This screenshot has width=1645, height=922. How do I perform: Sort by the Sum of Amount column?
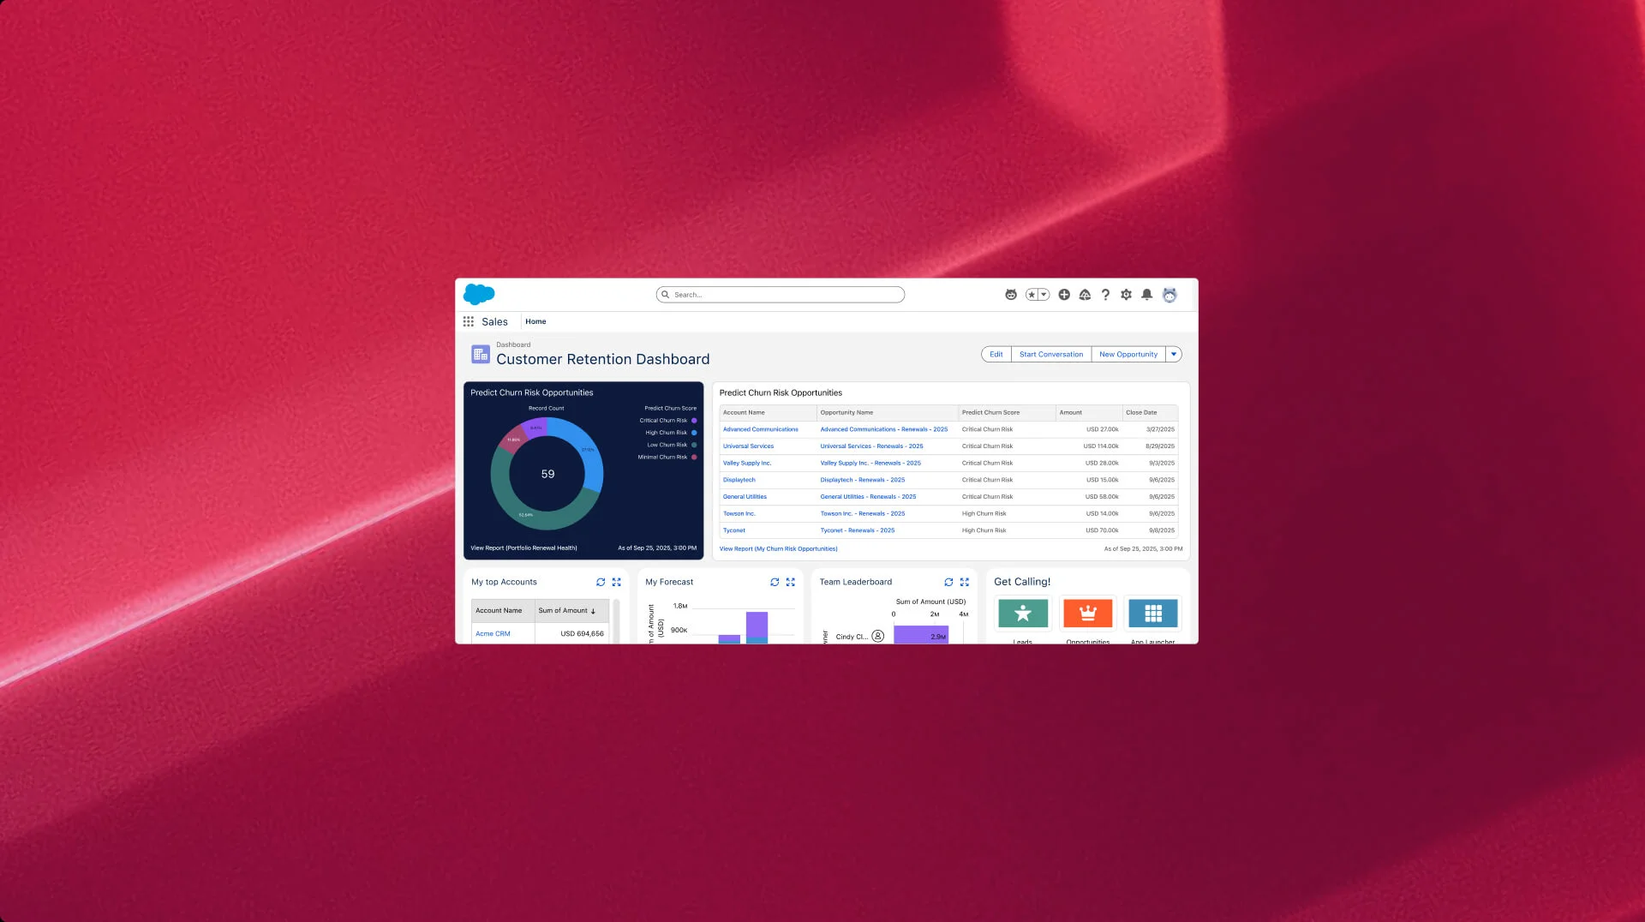click(x=566, y=611)
